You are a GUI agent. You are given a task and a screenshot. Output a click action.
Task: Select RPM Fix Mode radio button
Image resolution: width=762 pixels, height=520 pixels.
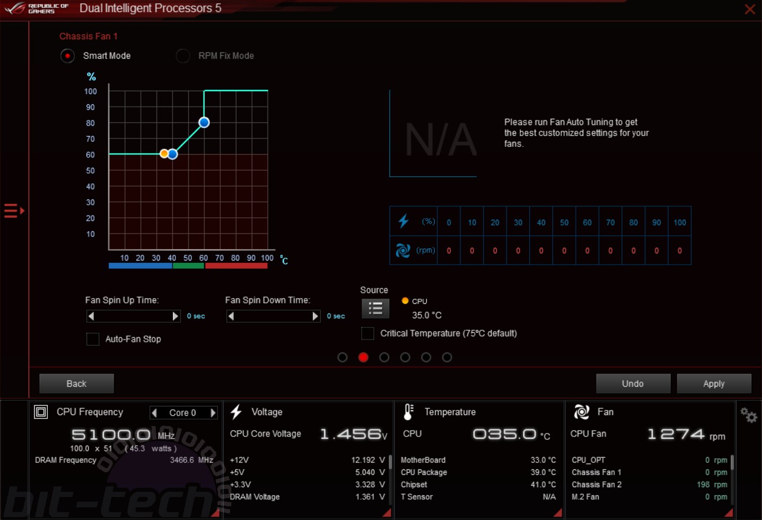(183, 56)
